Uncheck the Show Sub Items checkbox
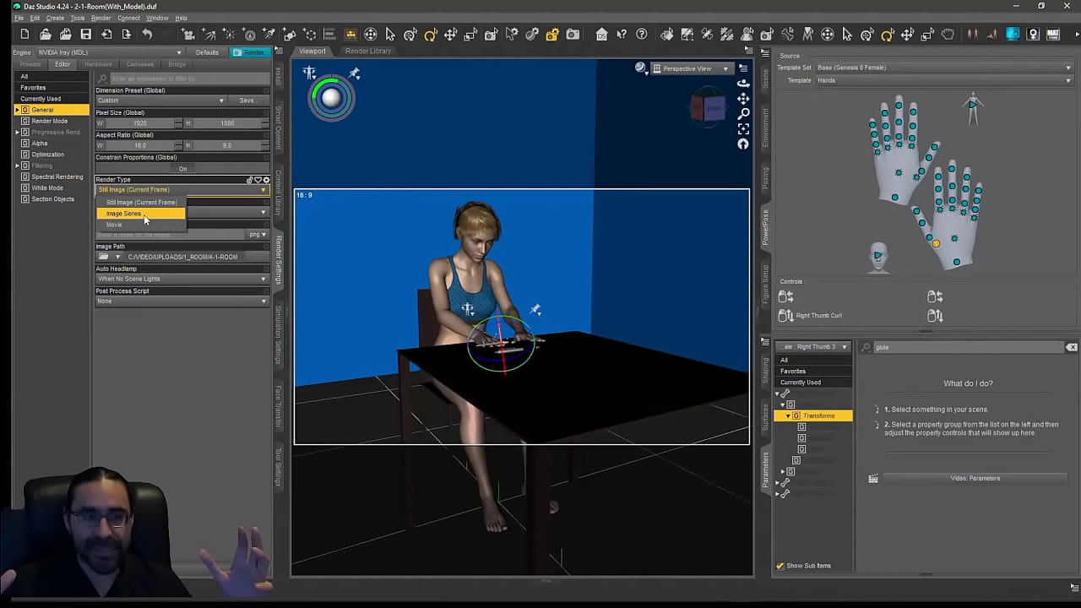The width and height of the screenshot is (1081, 608). click(x=780, y=566)
